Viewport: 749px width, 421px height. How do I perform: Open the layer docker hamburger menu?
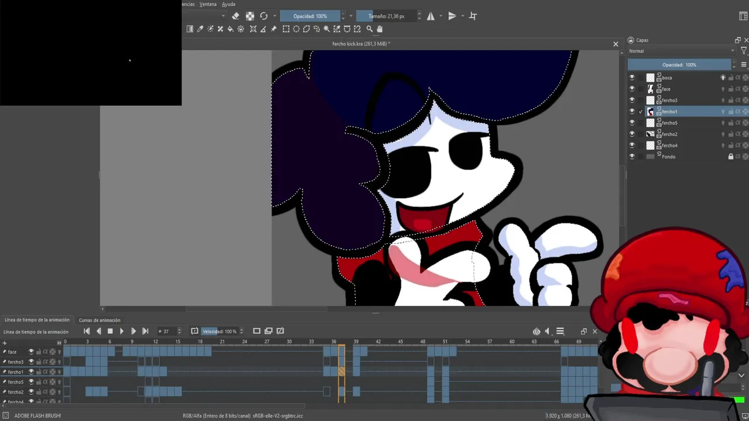(744, 64)
